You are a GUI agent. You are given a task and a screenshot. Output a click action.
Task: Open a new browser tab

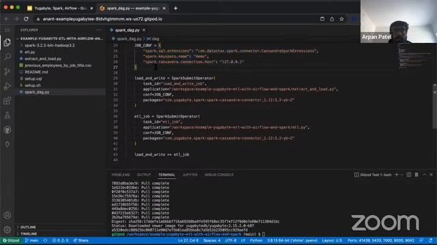click(x=175, y=8)
